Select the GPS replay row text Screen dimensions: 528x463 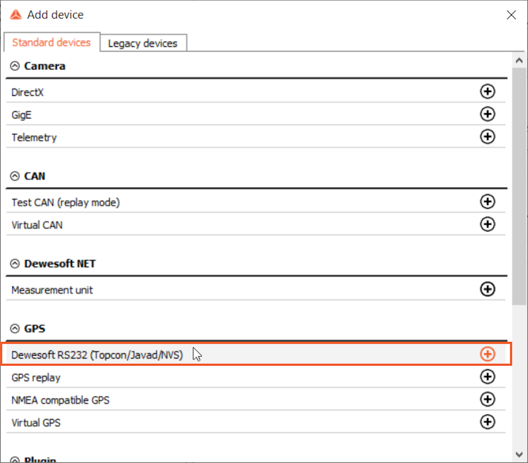[36, 377]
